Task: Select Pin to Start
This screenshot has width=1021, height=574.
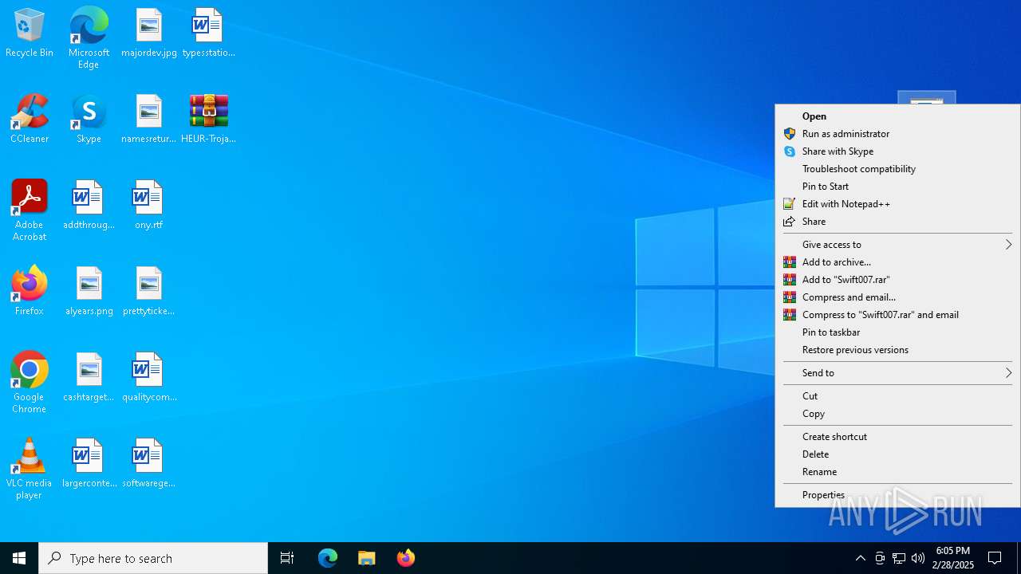Action: coord(897,187)
